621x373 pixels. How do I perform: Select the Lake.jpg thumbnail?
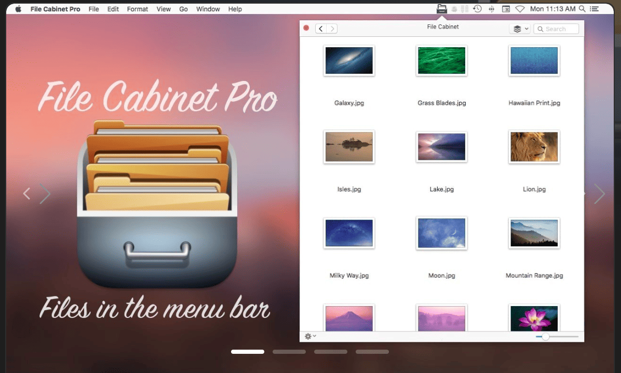pyautogui.click(x=441, y=147)
